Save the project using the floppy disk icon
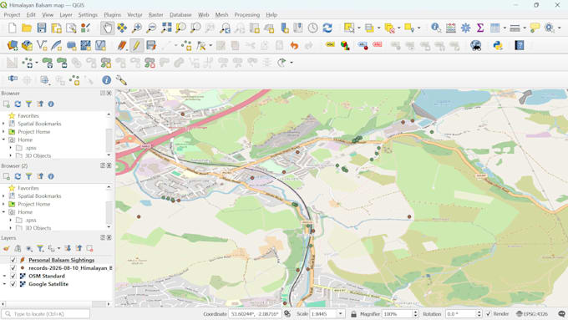The height and width of the screenshot is (320, 568). pyautogui.click(x=42, y=28)
